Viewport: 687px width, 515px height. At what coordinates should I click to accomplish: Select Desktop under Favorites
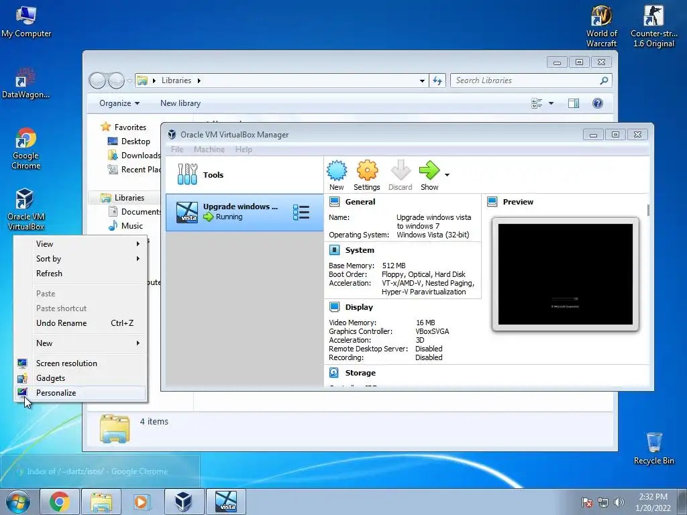(x=136, y=141)
